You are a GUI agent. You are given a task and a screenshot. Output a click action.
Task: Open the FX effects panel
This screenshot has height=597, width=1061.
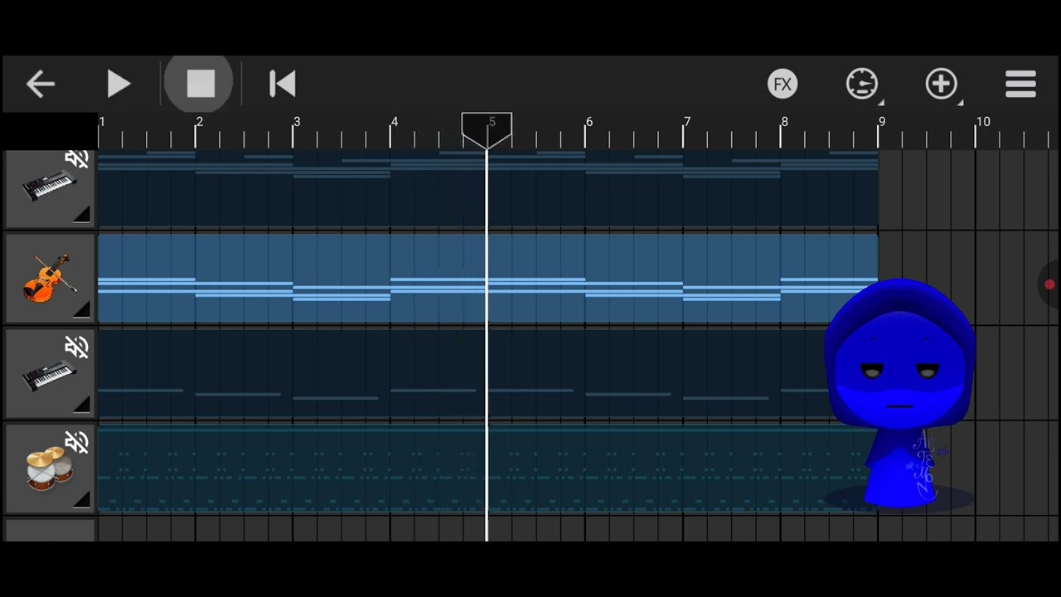click(782, 84)
